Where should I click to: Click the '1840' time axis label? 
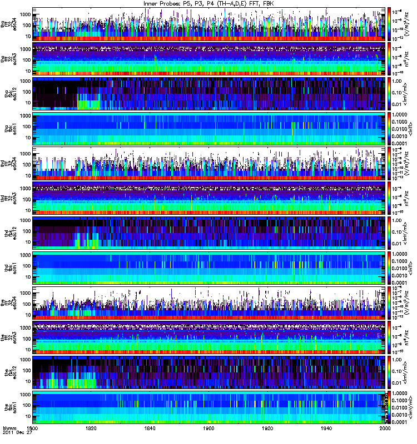[150, 428]
